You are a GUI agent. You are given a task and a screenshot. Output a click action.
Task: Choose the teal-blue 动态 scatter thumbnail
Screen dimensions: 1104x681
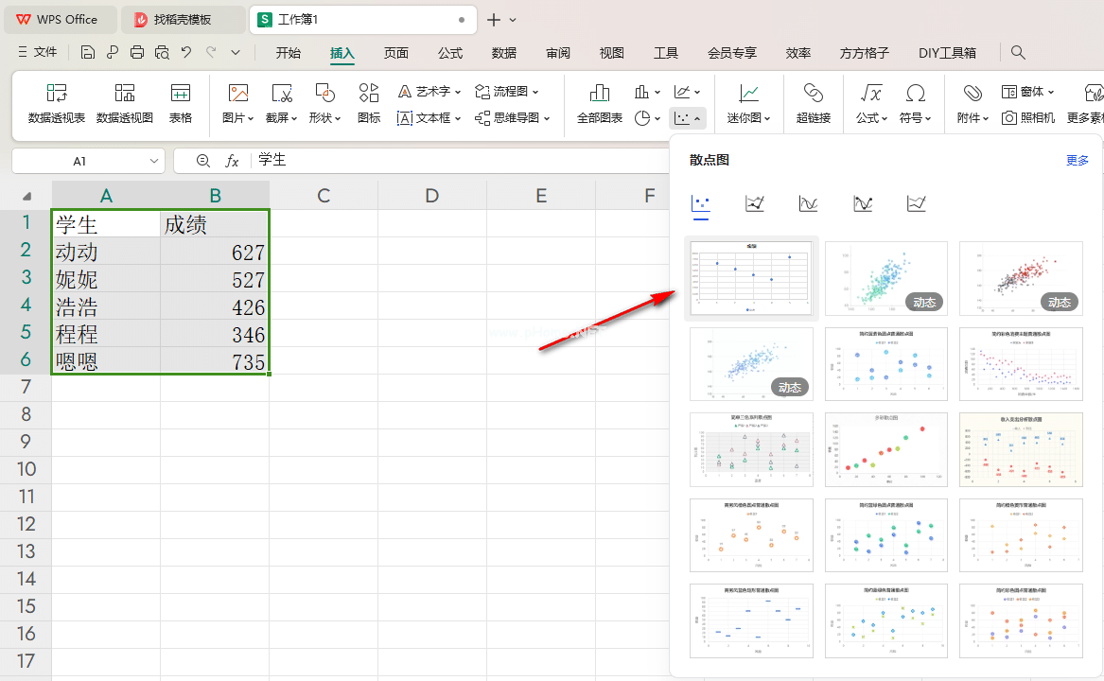885,278
